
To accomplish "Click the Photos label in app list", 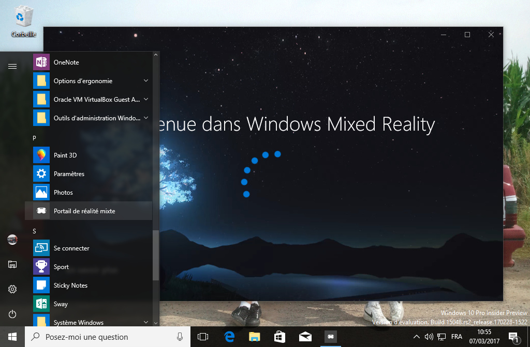I will 63,192.
